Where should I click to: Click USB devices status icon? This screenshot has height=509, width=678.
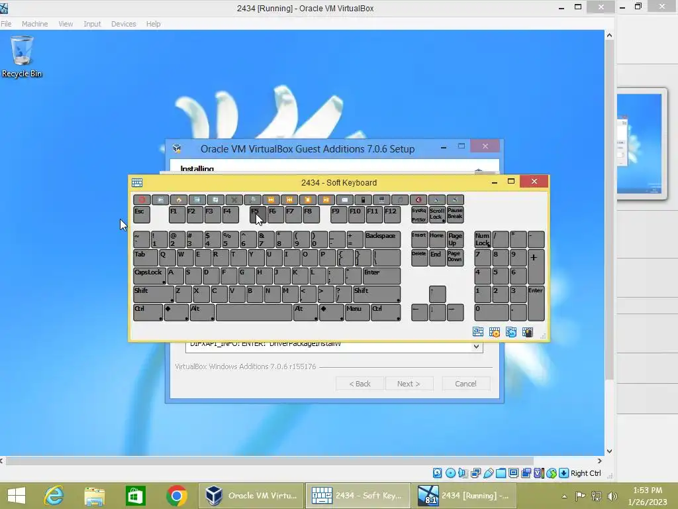click(488, 473)
